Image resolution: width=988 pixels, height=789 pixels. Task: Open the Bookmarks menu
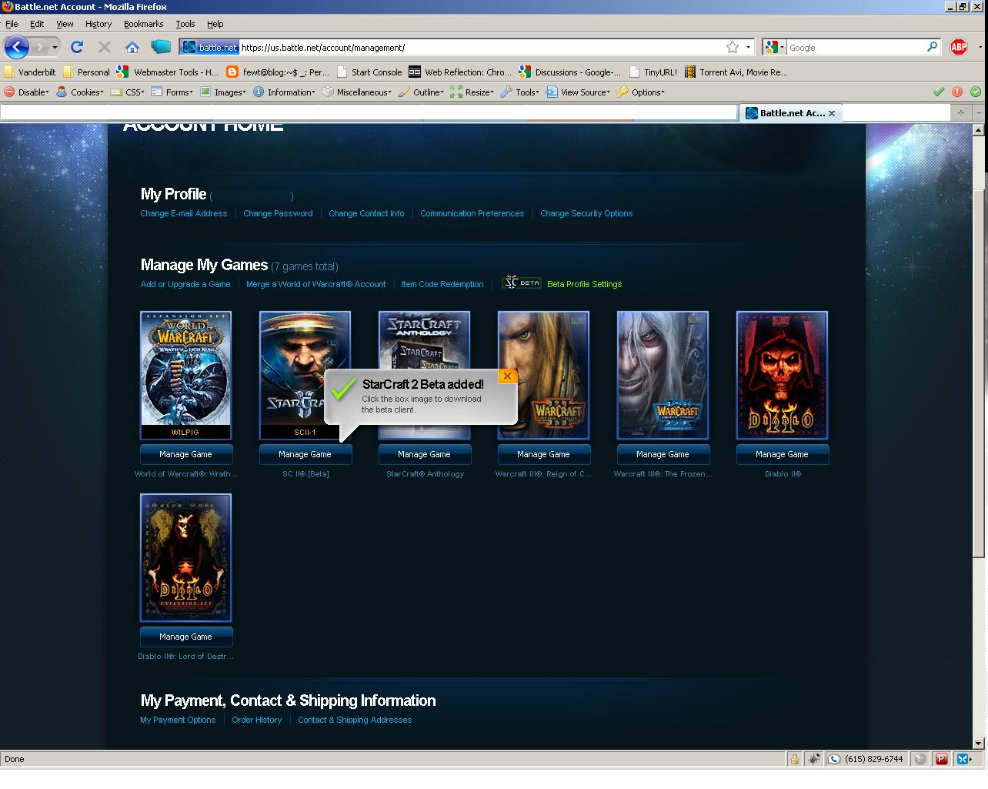[143, 24]
